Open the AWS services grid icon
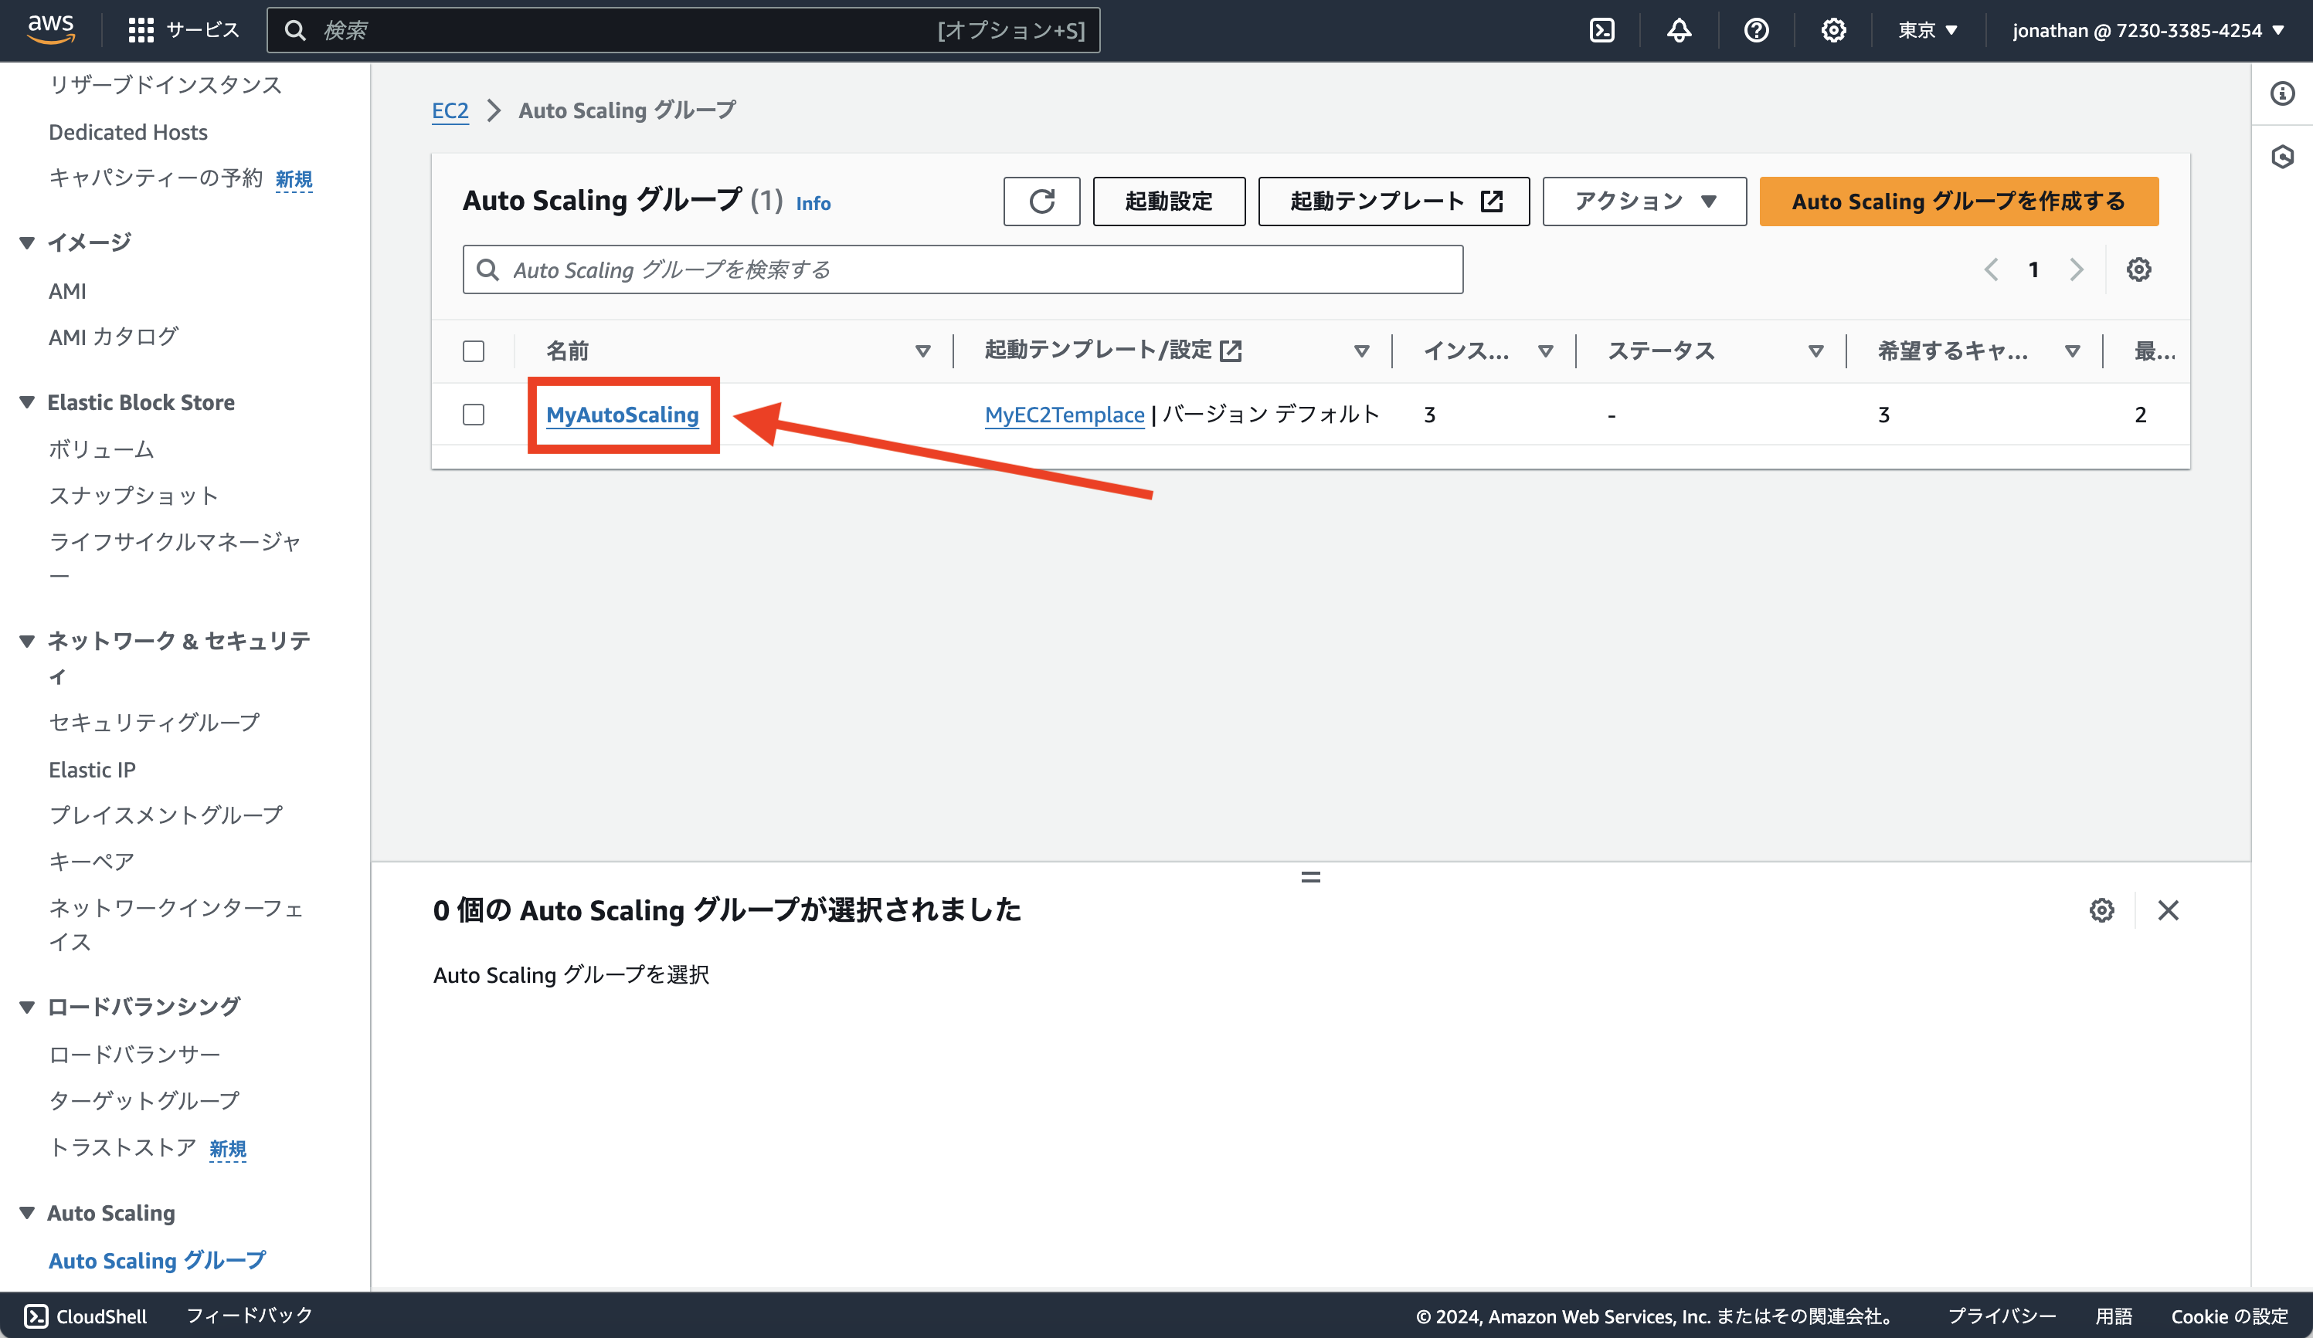This screenshot has height=1338, width=2313. point(141,29)
